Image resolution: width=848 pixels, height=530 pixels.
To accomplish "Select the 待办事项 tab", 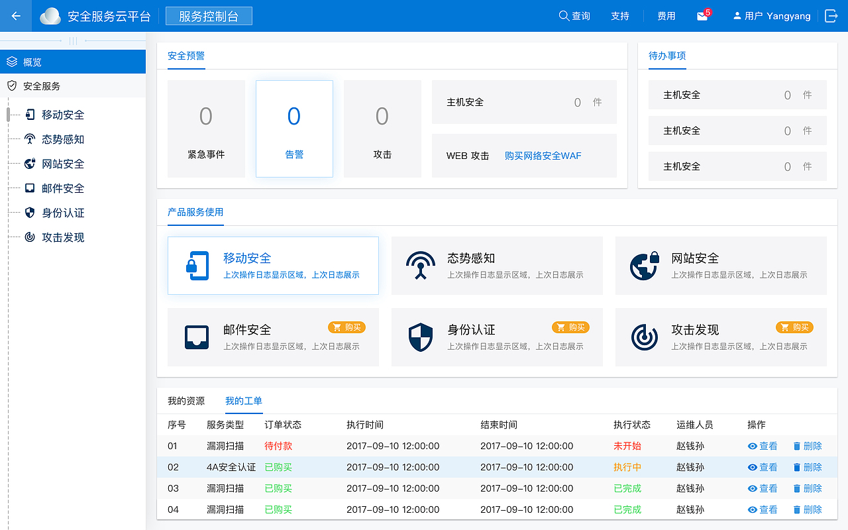I will (667, 56).
